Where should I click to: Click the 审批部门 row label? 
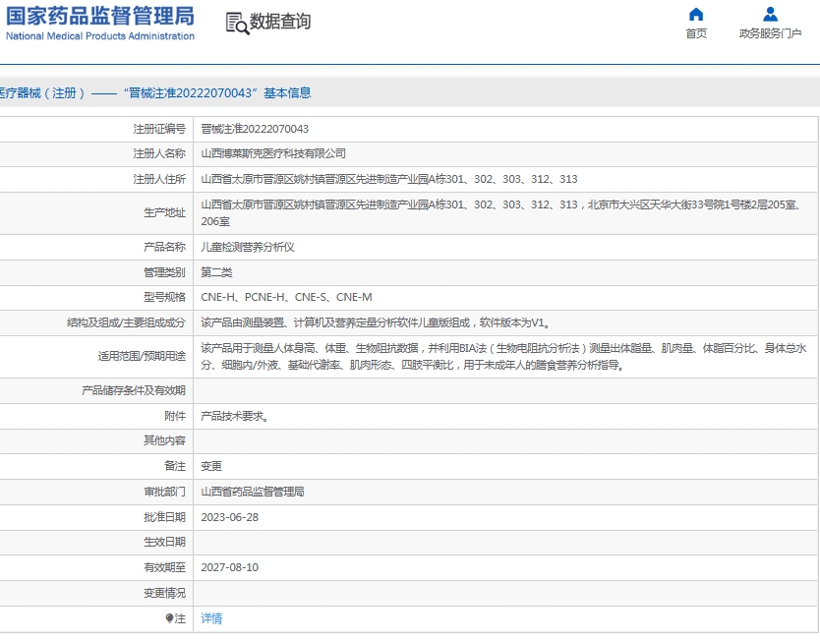165,492
